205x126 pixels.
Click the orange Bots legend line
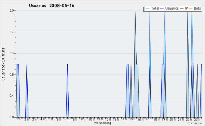[x=191, y=9]
